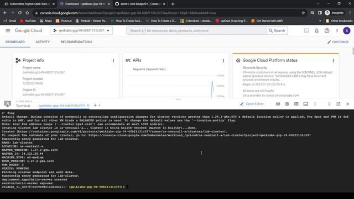Click the API requests chart
The width and height of the screenshot is (354, 199).
click(x=175, y=86)
